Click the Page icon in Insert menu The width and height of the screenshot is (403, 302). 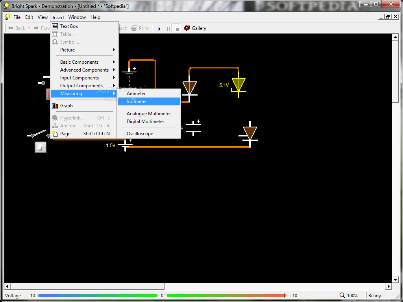click(54, 134)
